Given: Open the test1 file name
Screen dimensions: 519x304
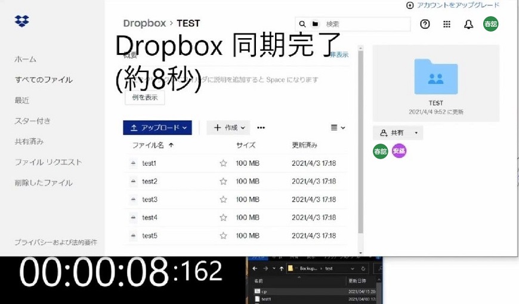Looking at the screenshot, I should click(149, 163).
